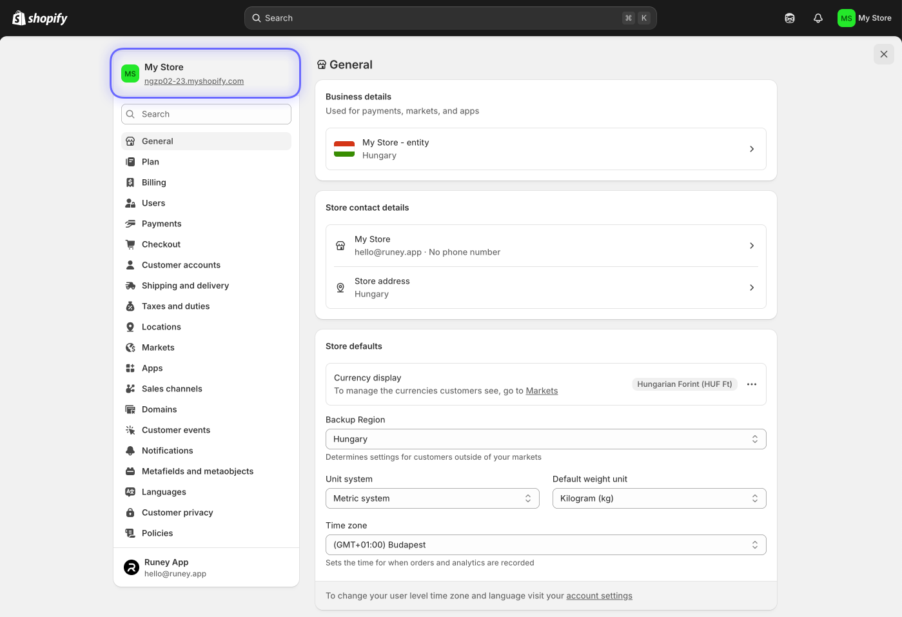Open Policies settings
The width and height of the screenshot is (902, 617).
pyautogui.click(x=206, y=533)
